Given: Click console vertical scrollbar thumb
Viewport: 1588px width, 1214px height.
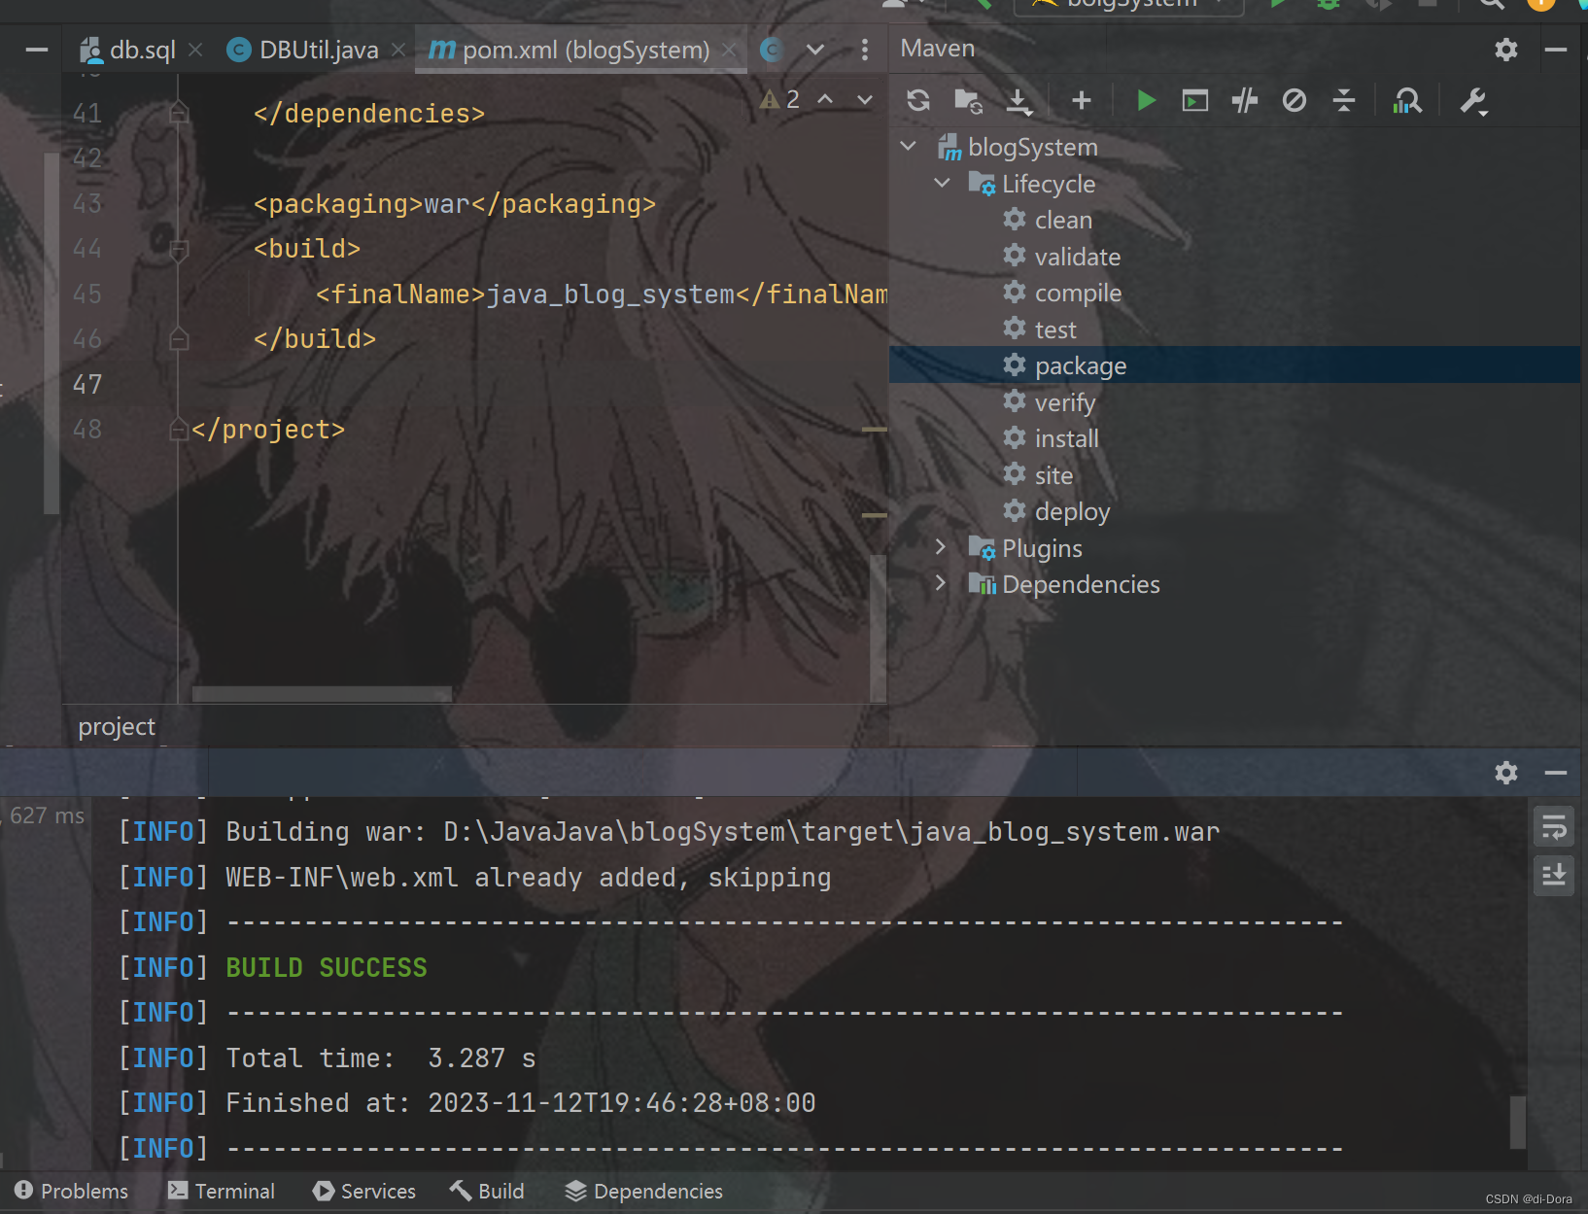Looking at the screenshot, I should 1518,1122.
